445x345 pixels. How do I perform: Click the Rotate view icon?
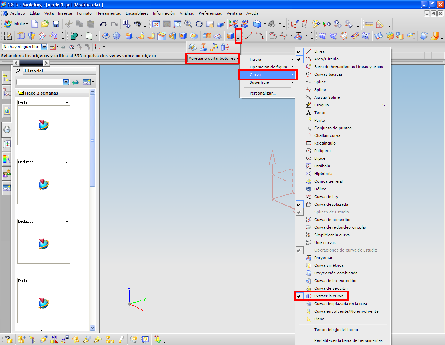coord(199,24)
